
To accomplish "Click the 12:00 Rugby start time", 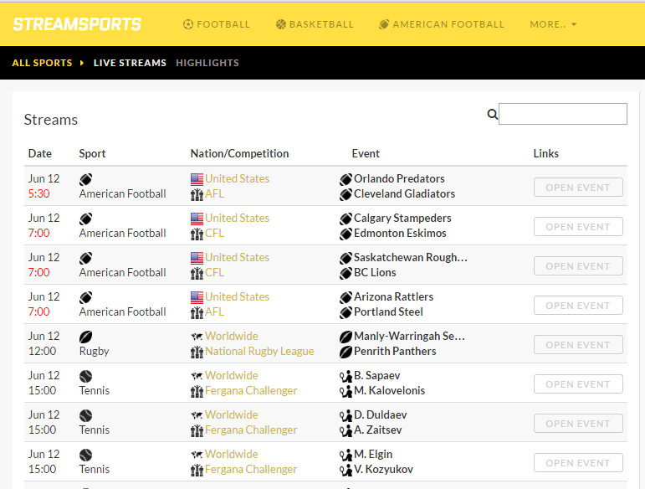I will click(42, 351).
